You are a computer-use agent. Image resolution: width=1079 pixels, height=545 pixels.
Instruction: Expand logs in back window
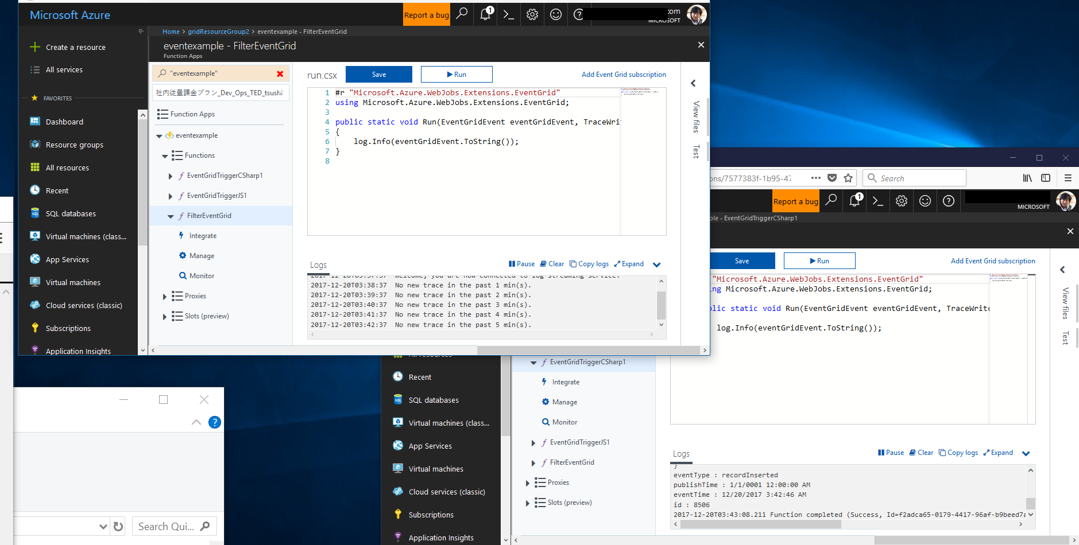(998, 453)
